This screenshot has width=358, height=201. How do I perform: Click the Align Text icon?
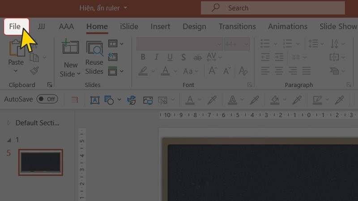point(334,57)
